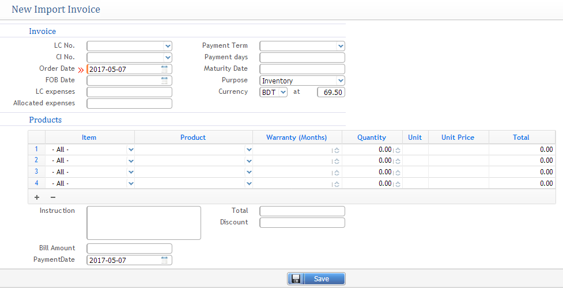Expand Product dropdown in row 2
Viewport: 563px width, 298px height.
249,161
